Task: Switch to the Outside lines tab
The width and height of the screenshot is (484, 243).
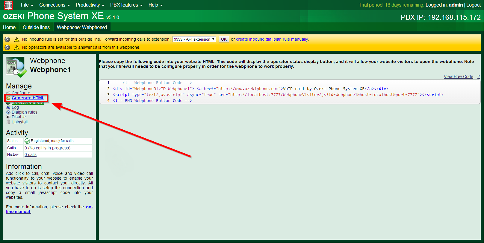Action: [36, 27]
